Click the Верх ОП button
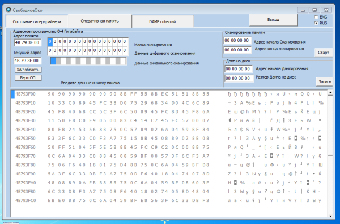Image resolution: width=340 pixels, height=224 pixels. pos(28,77)
